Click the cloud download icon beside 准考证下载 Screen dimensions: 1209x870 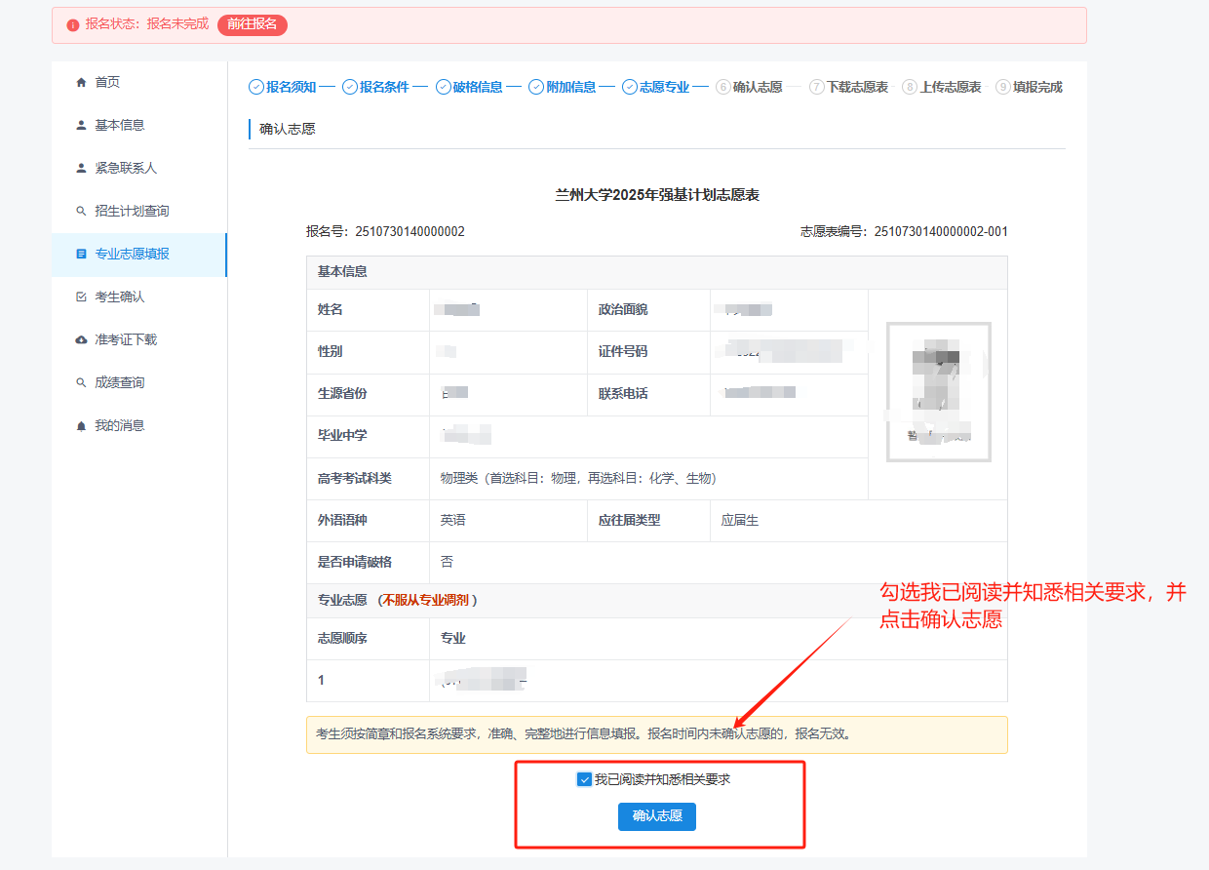(x=81, y=340)
